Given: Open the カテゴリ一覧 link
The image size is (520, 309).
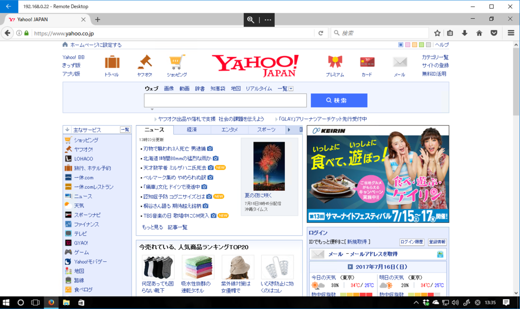Looking at the screenshot, I should click(x=435, y=57).
